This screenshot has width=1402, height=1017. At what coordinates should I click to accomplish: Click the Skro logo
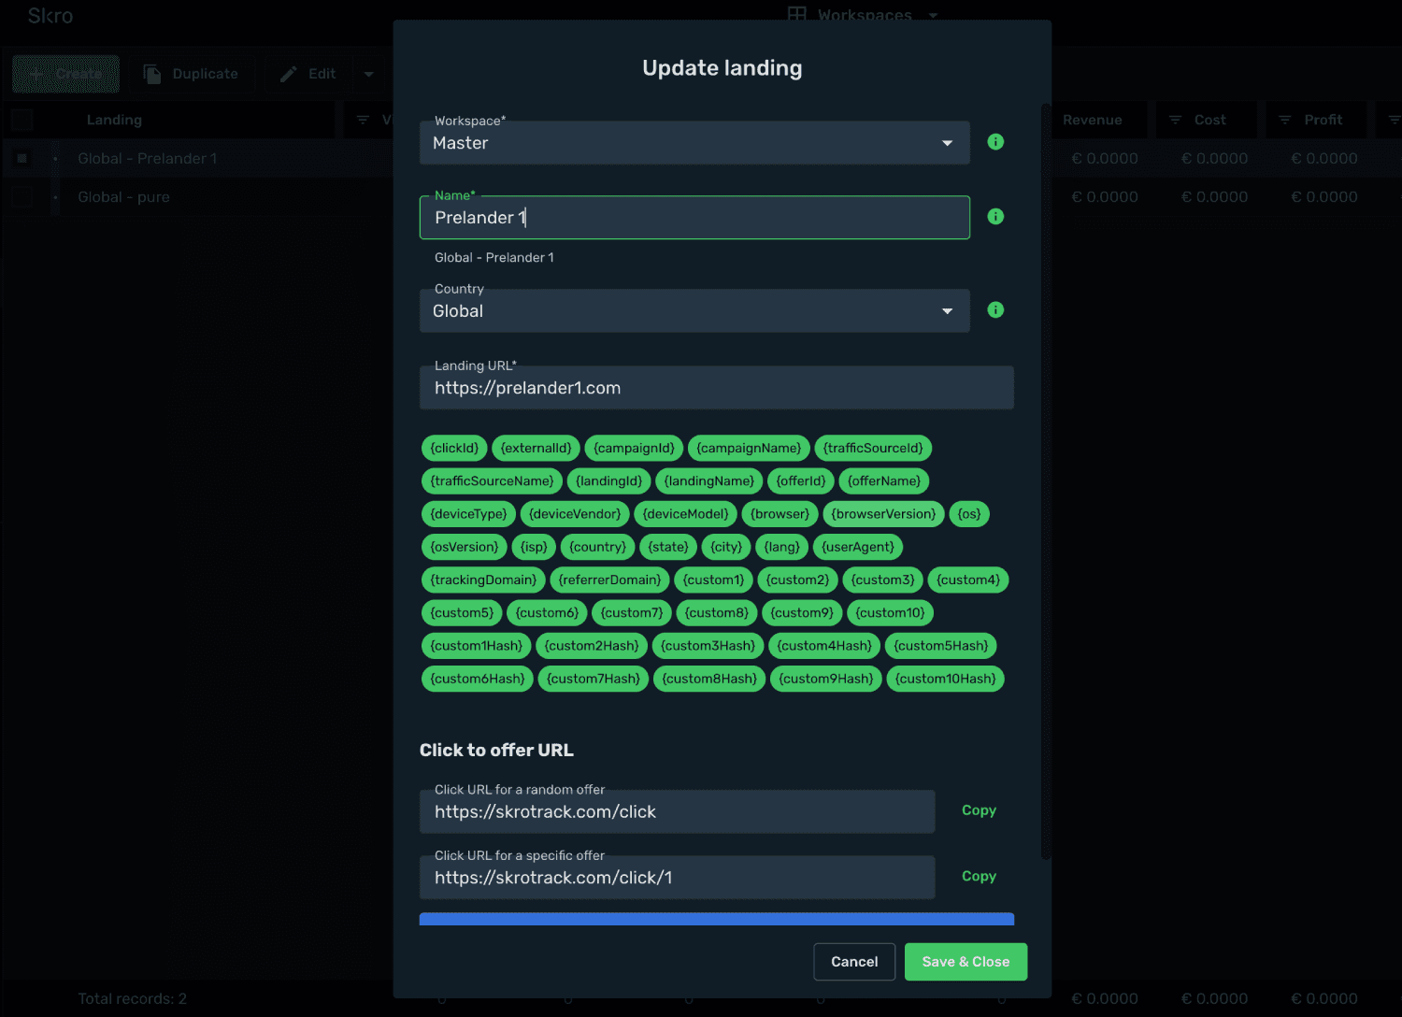pos(50,16)
